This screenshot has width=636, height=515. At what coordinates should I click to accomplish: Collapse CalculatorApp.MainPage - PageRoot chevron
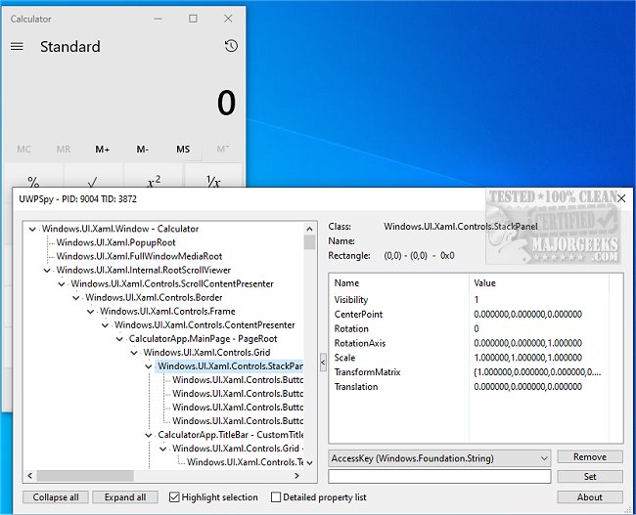(x=119, y=339)
